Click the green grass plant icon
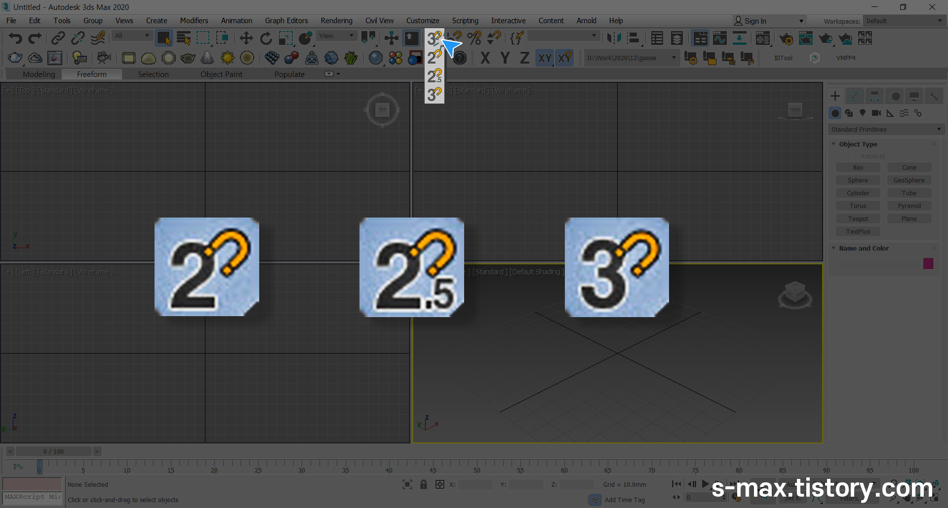The height and width of the screenshot is (508, 948). click(351, 58)
